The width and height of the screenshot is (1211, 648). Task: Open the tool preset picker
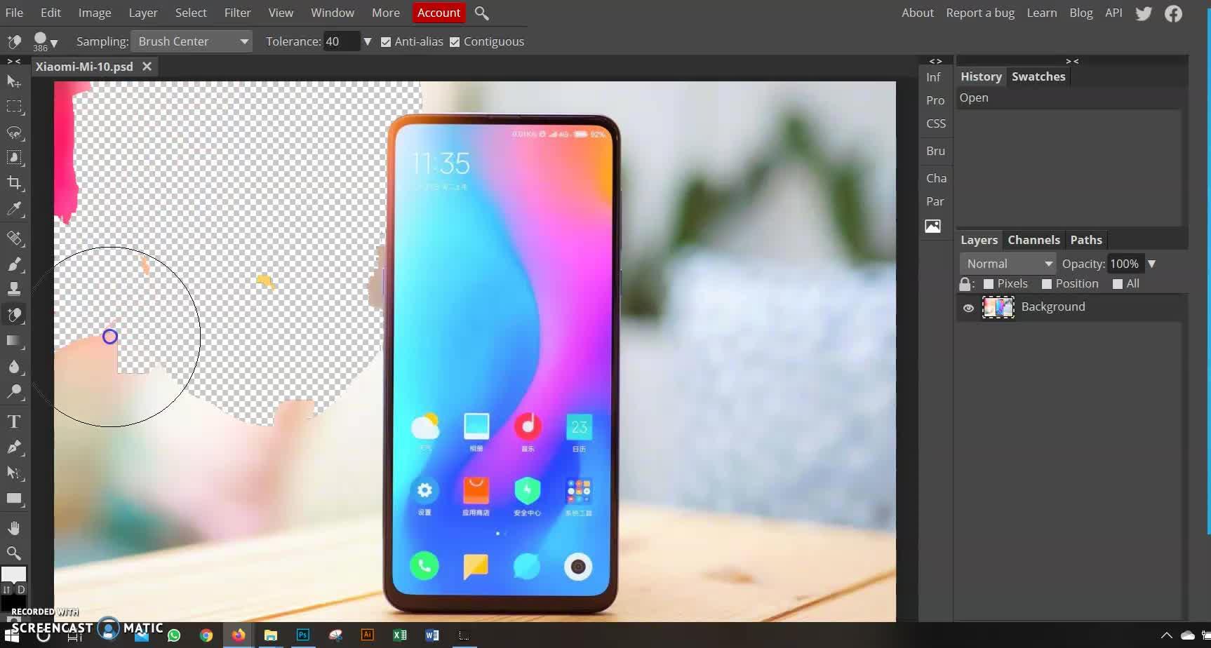pyautogui.click(x=13, y=42)
